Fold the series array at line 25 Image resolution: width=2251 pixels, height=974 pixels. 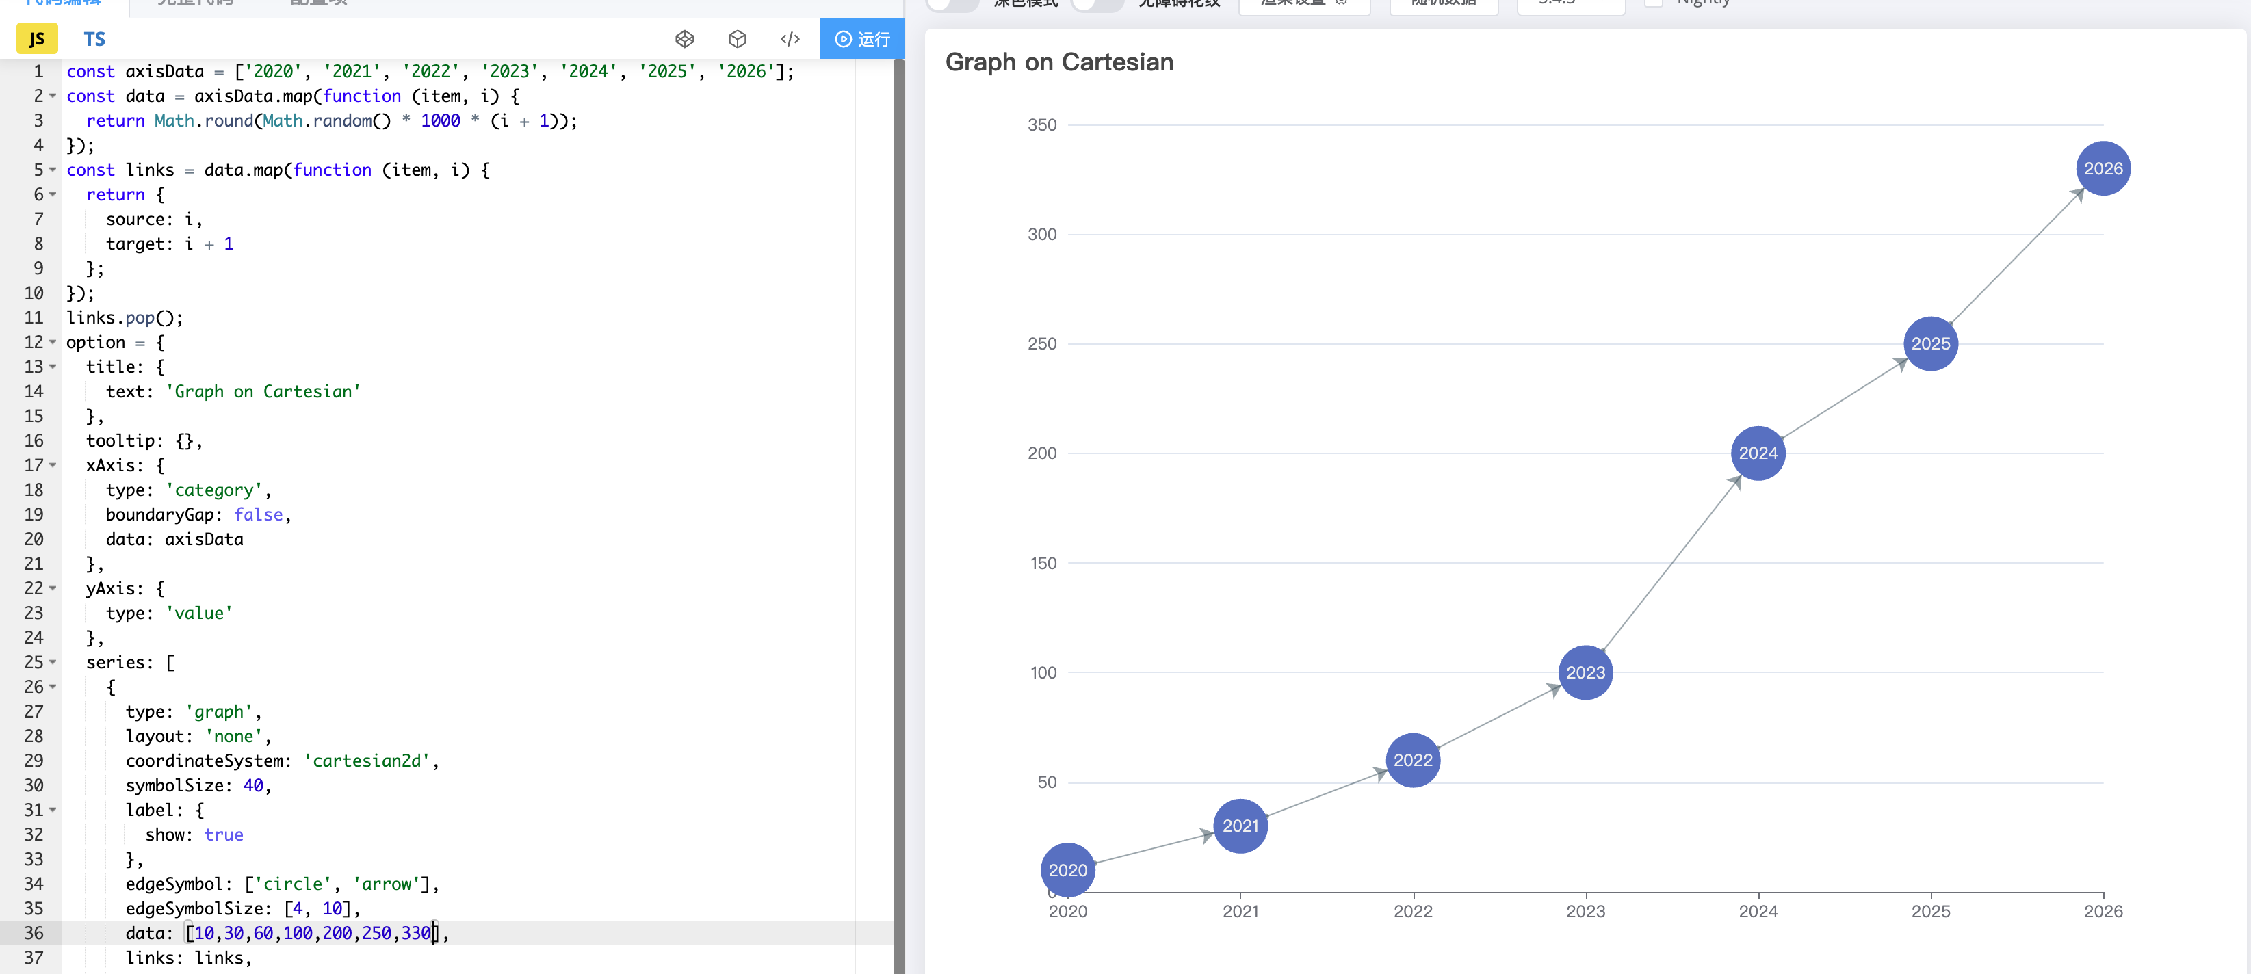(x=53, y=662)
